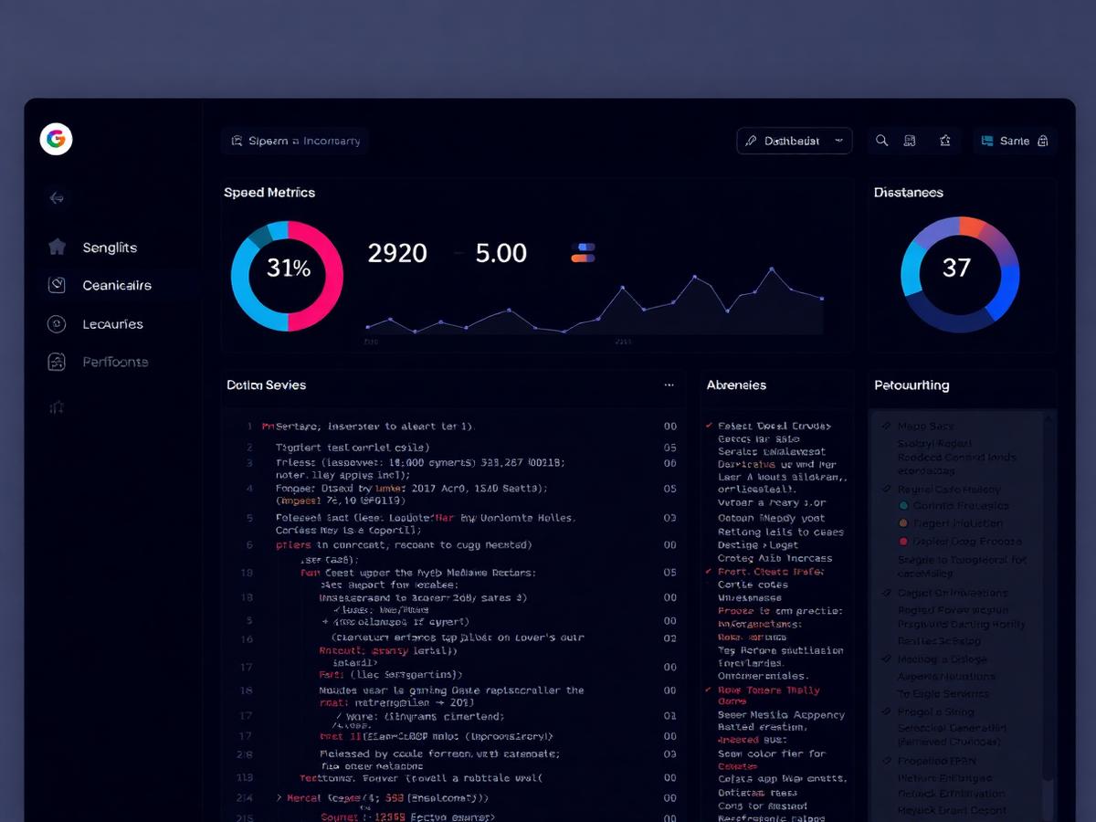The width and height of the screenshot is (1096, 822).
Task: Click the pen icon in the Dashbelat box
Action: click(751, 141)
